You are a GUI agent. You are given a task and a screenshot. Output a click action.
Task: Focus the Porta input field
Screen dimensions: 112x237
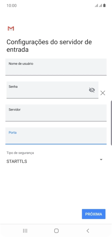56,136
